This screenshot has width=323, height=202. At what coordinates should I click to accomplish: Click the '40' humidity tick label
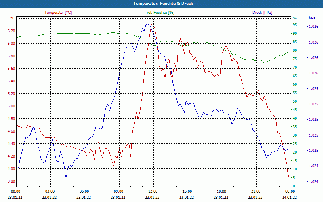(x=295, y=118)
